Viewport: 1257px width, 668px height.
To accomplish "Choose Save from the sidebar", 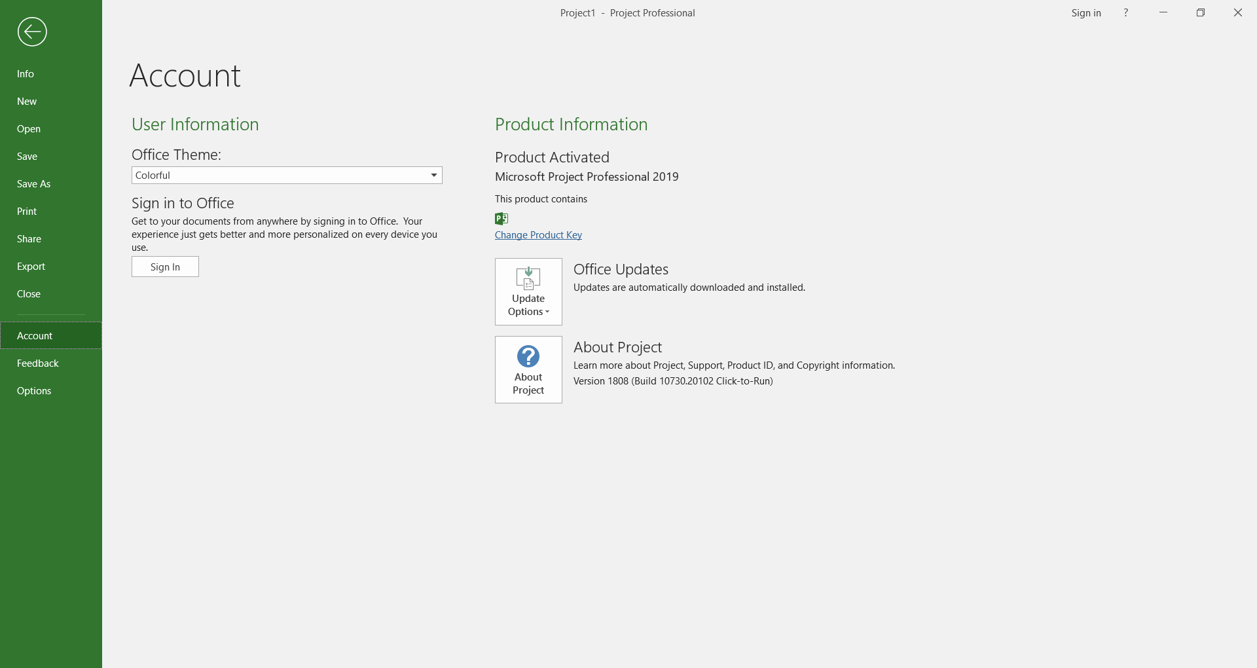I will (51, 157).
